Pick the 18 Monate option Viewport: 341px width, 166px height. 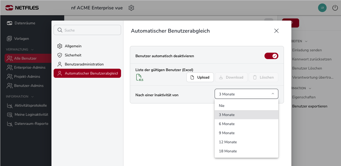tap(228, 151)
